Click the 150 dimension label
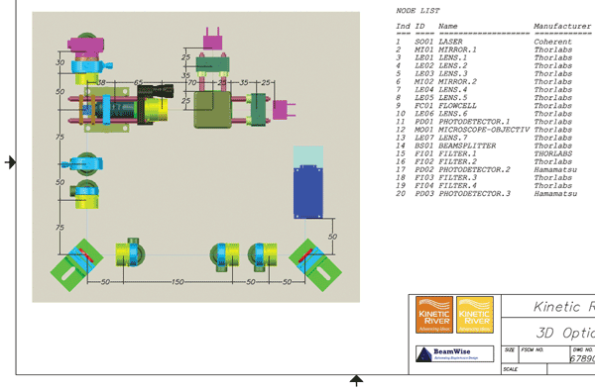This screenshot has height=392, width=595. coord(178,282)
